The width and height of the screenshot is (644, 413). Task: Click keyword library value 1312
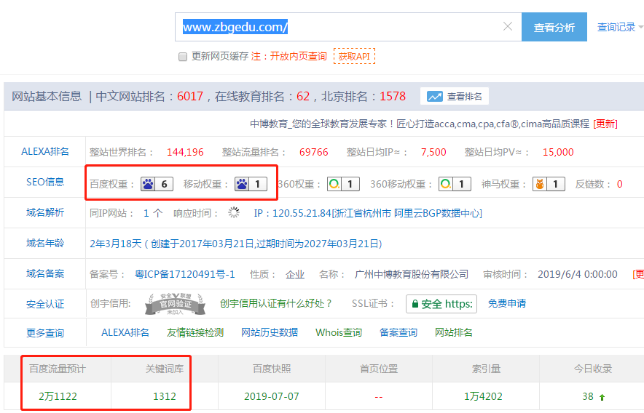[x=165, y=396]
